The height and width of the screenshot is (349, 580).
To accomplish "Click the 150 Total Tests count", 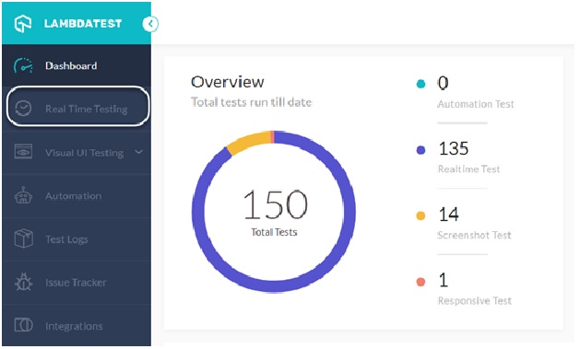I will coord(275,204).
